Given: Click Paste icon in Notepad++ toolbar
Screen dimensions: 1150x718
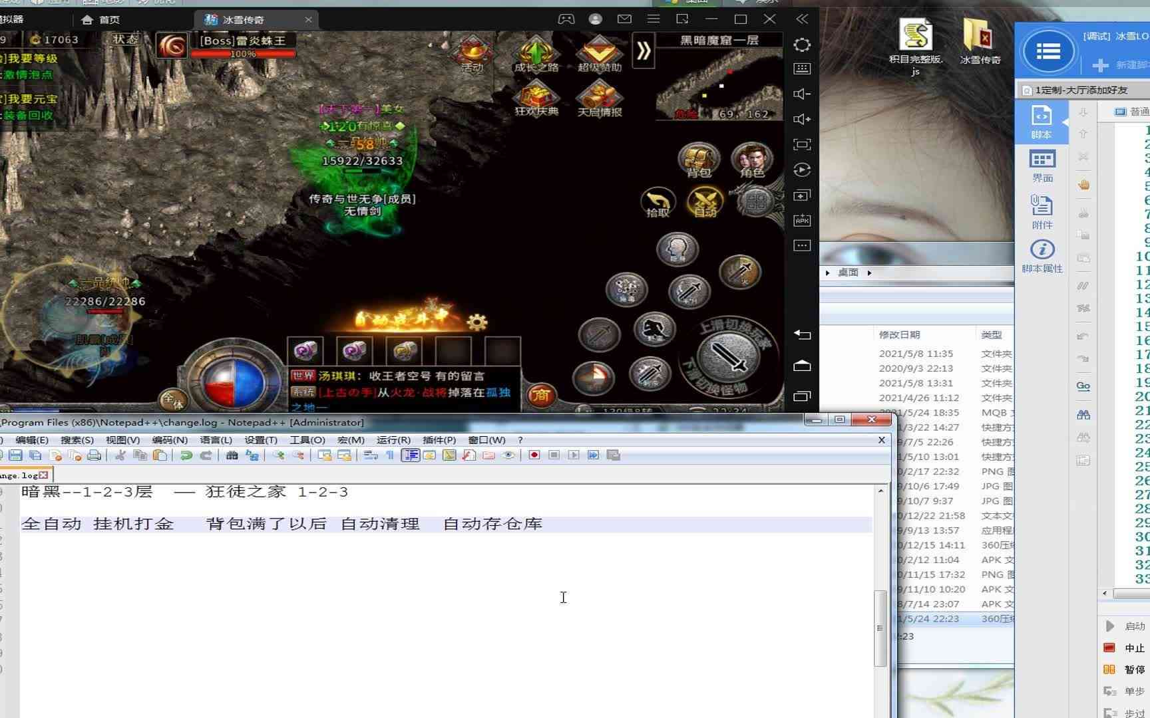Looking at the screenshot, I should [160, 455].
